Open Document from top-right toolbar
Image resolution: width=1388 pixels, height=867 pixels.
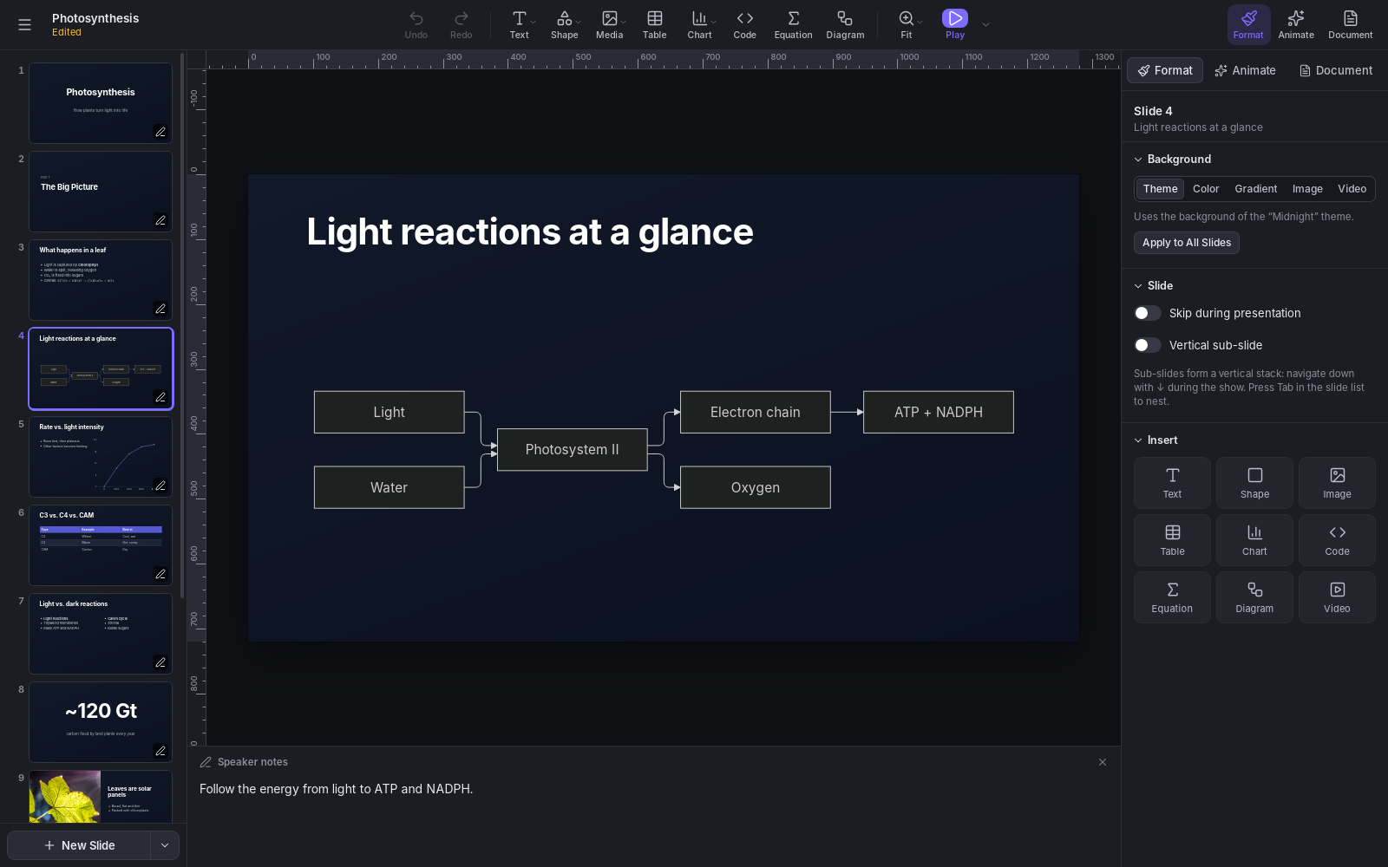[1351, 24]
